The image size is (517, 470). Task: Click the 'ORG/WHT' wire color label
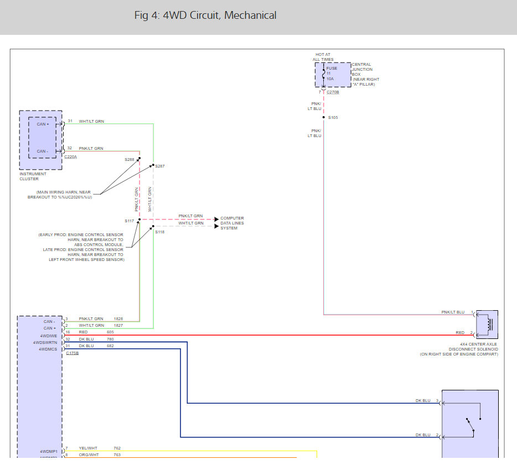point(89,455)
